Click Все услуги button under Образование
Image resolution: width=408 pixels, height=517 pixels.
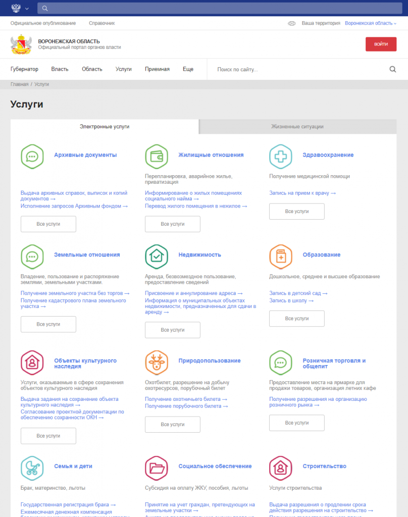296,319
